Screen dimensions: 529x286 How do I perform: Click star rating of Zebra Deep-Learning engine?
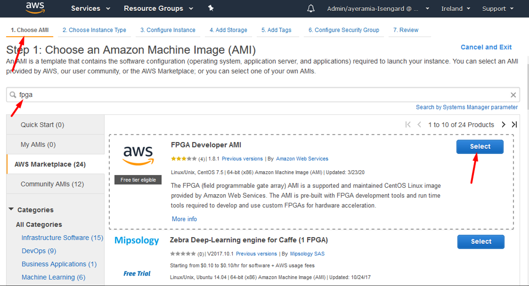point(183,254)
